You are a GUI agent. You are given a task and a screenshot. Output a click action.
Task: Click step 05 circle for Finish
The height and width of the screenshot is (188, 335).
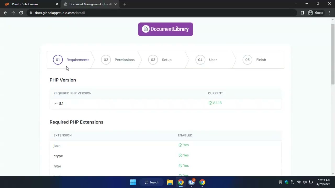pos(247,60)
